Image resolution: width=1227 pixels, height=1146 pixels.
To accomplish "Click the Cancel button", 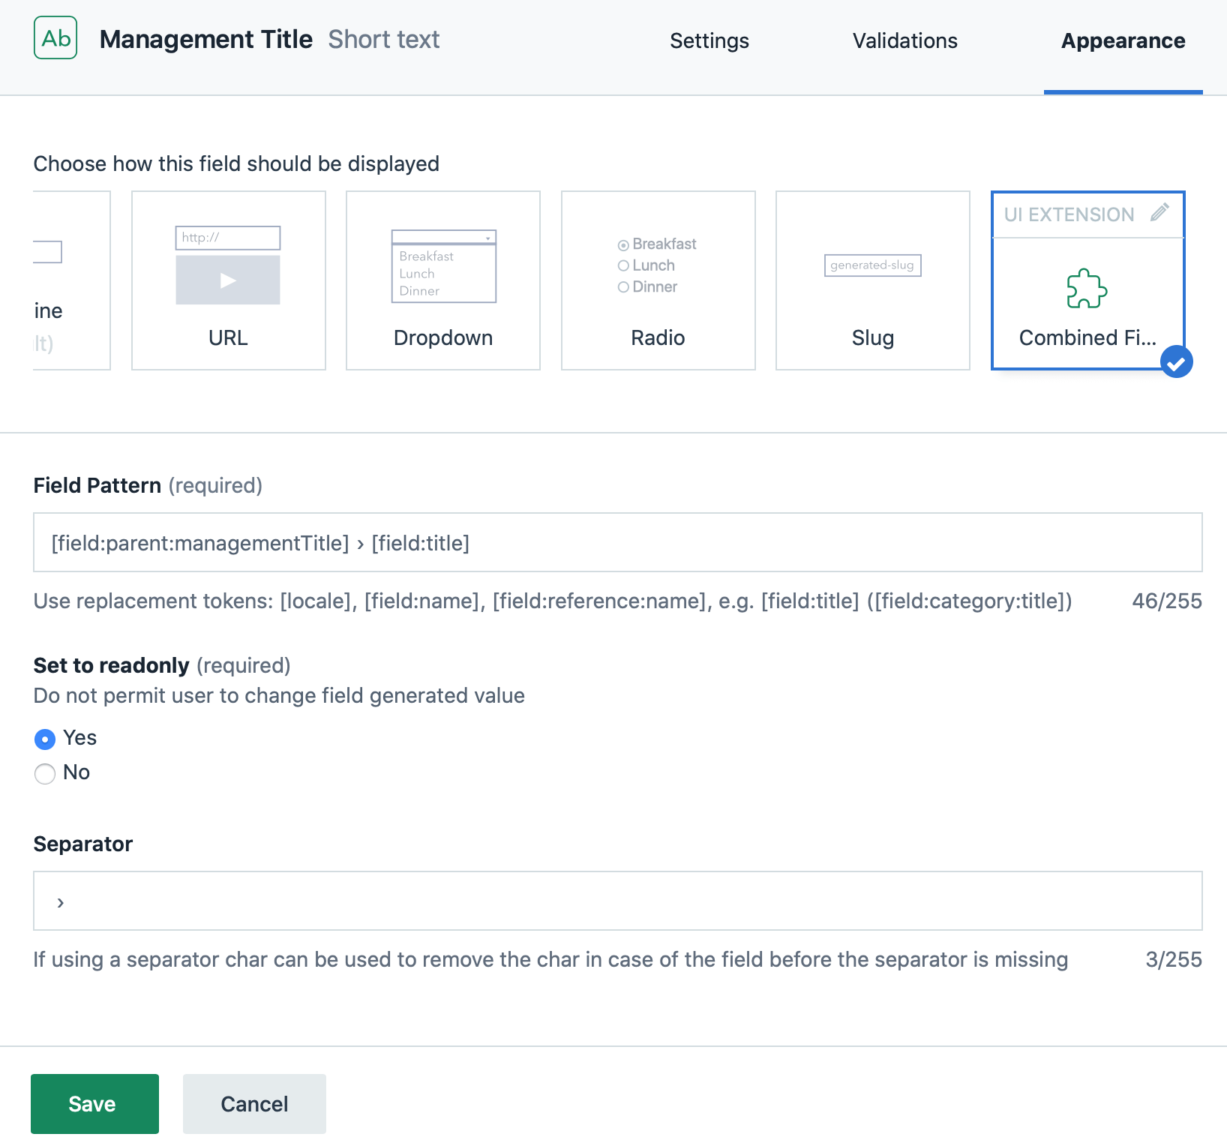I will [x=253, y=1103].
